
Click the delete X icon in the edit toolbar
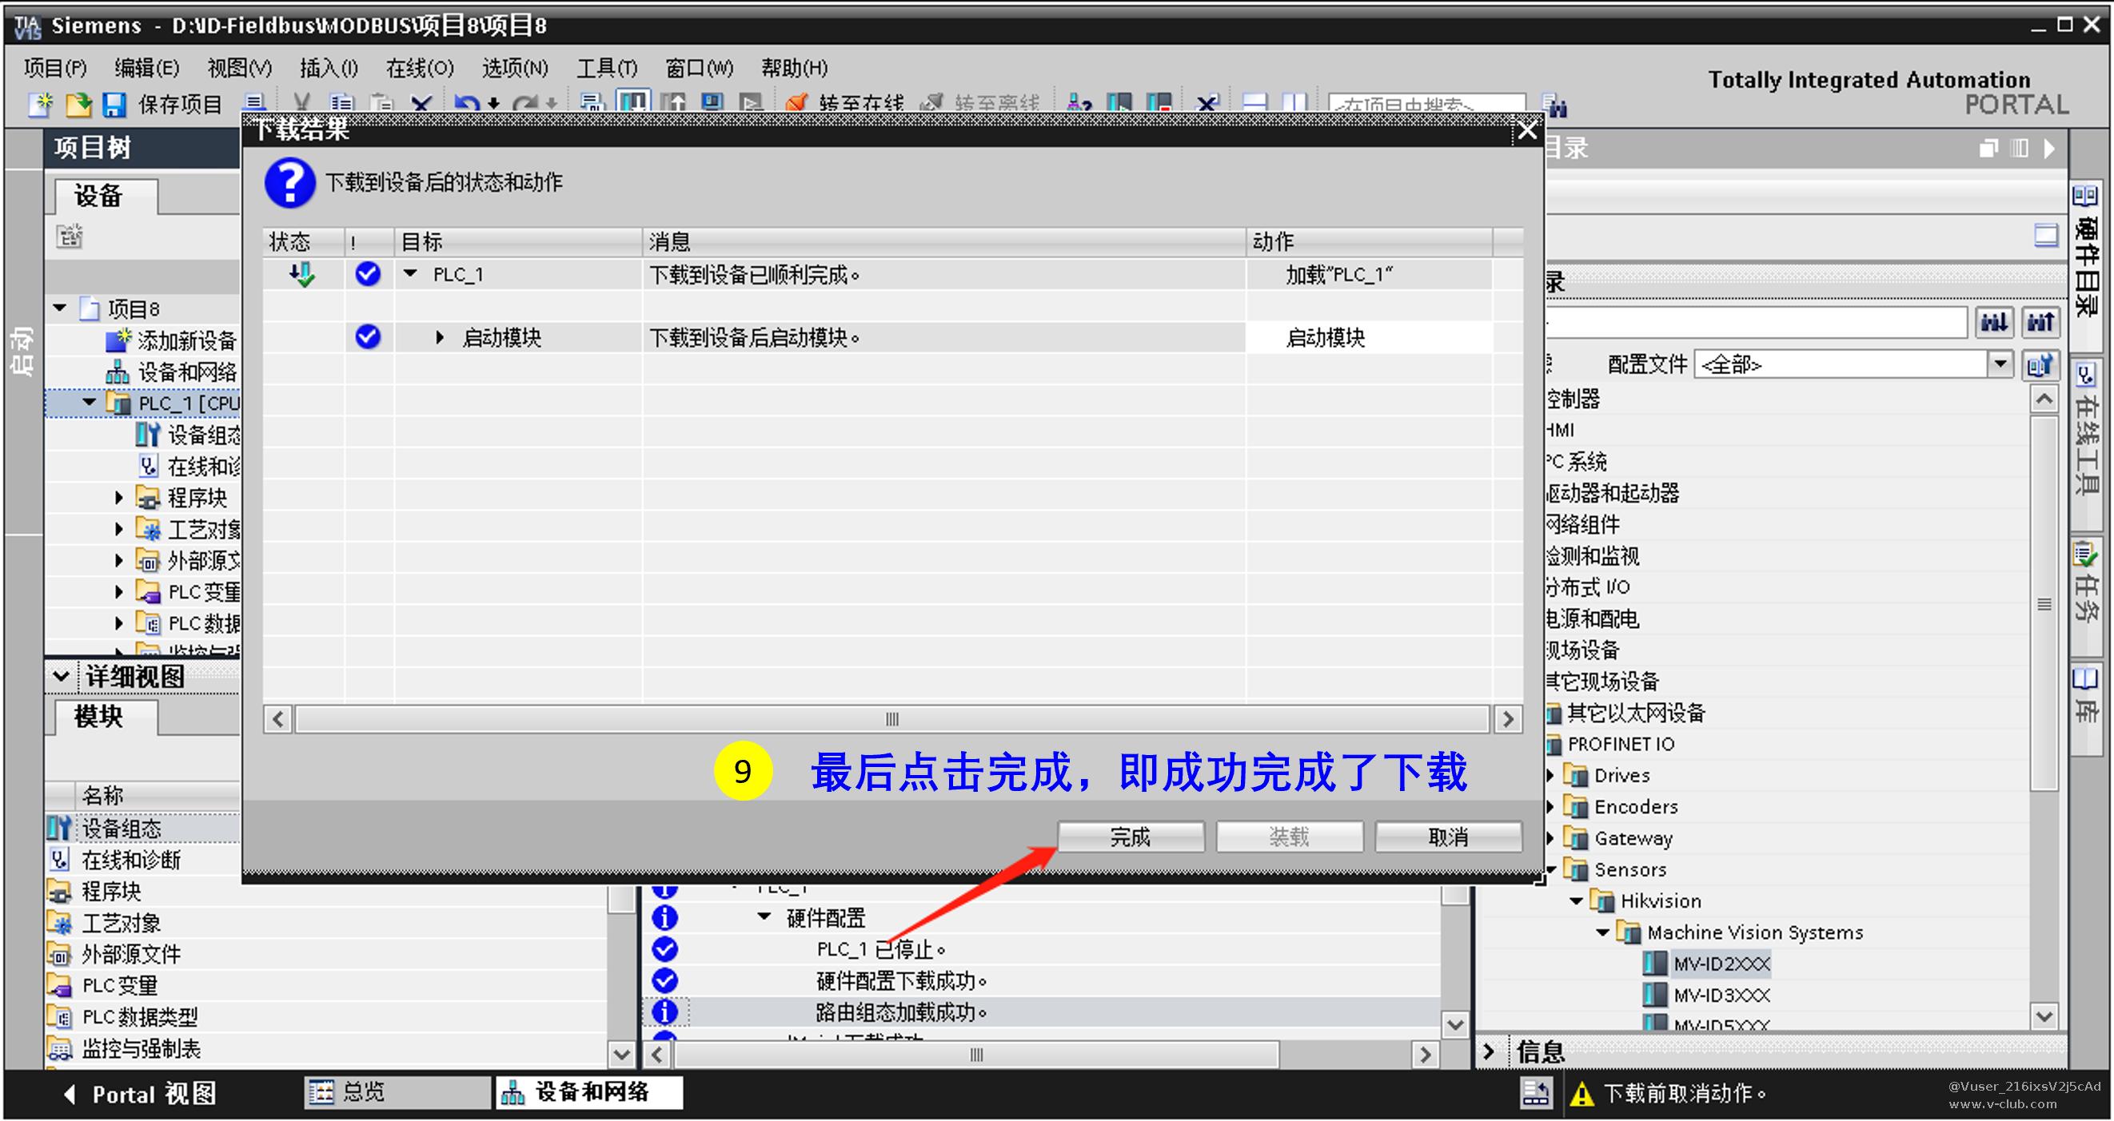[x=421, y=105]
